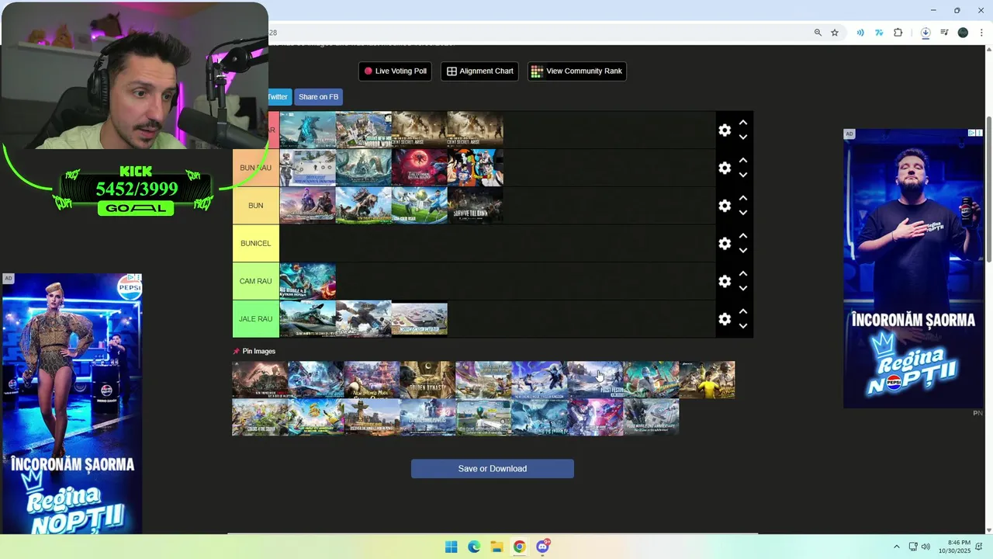Move CAM RAU tier down with arrow
Viewport: 993px width, 559px height.
tap(743, 288)
